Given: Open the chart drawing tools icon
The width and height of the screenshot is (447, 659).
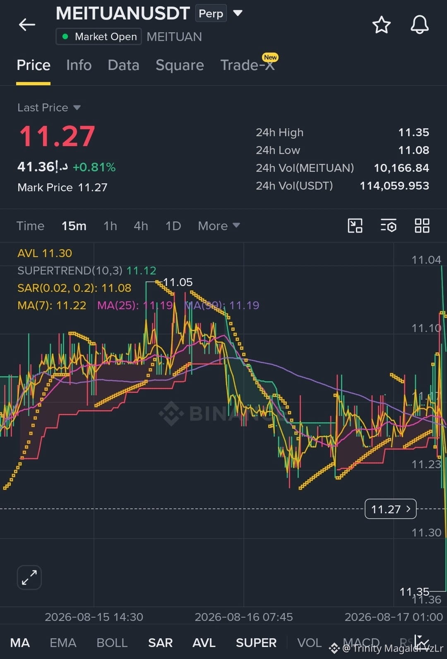Looking at the screenshot, I should [355, 226].
